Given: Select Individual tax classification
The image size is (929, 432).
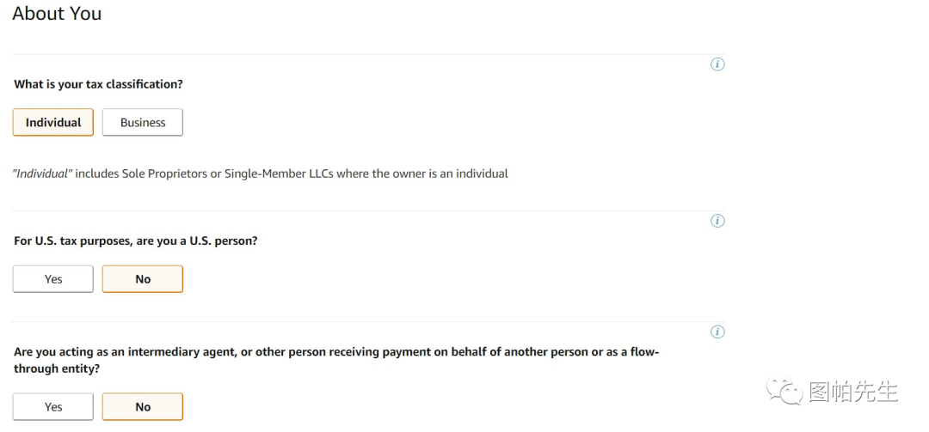Looking at the screenshot, I should (53, 122).
